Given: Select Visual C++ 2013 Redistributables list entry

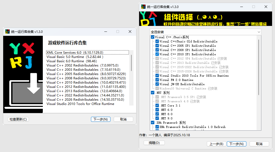Looking at the screenshot, I should [x=82, y=91].
